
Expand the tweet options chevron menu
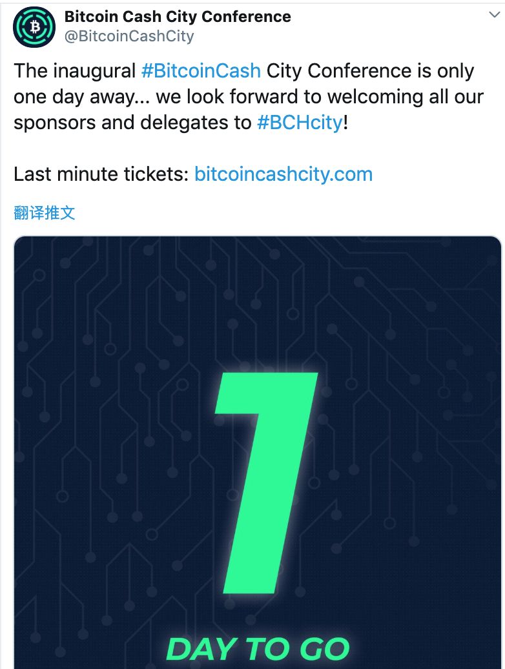point(494,15)
